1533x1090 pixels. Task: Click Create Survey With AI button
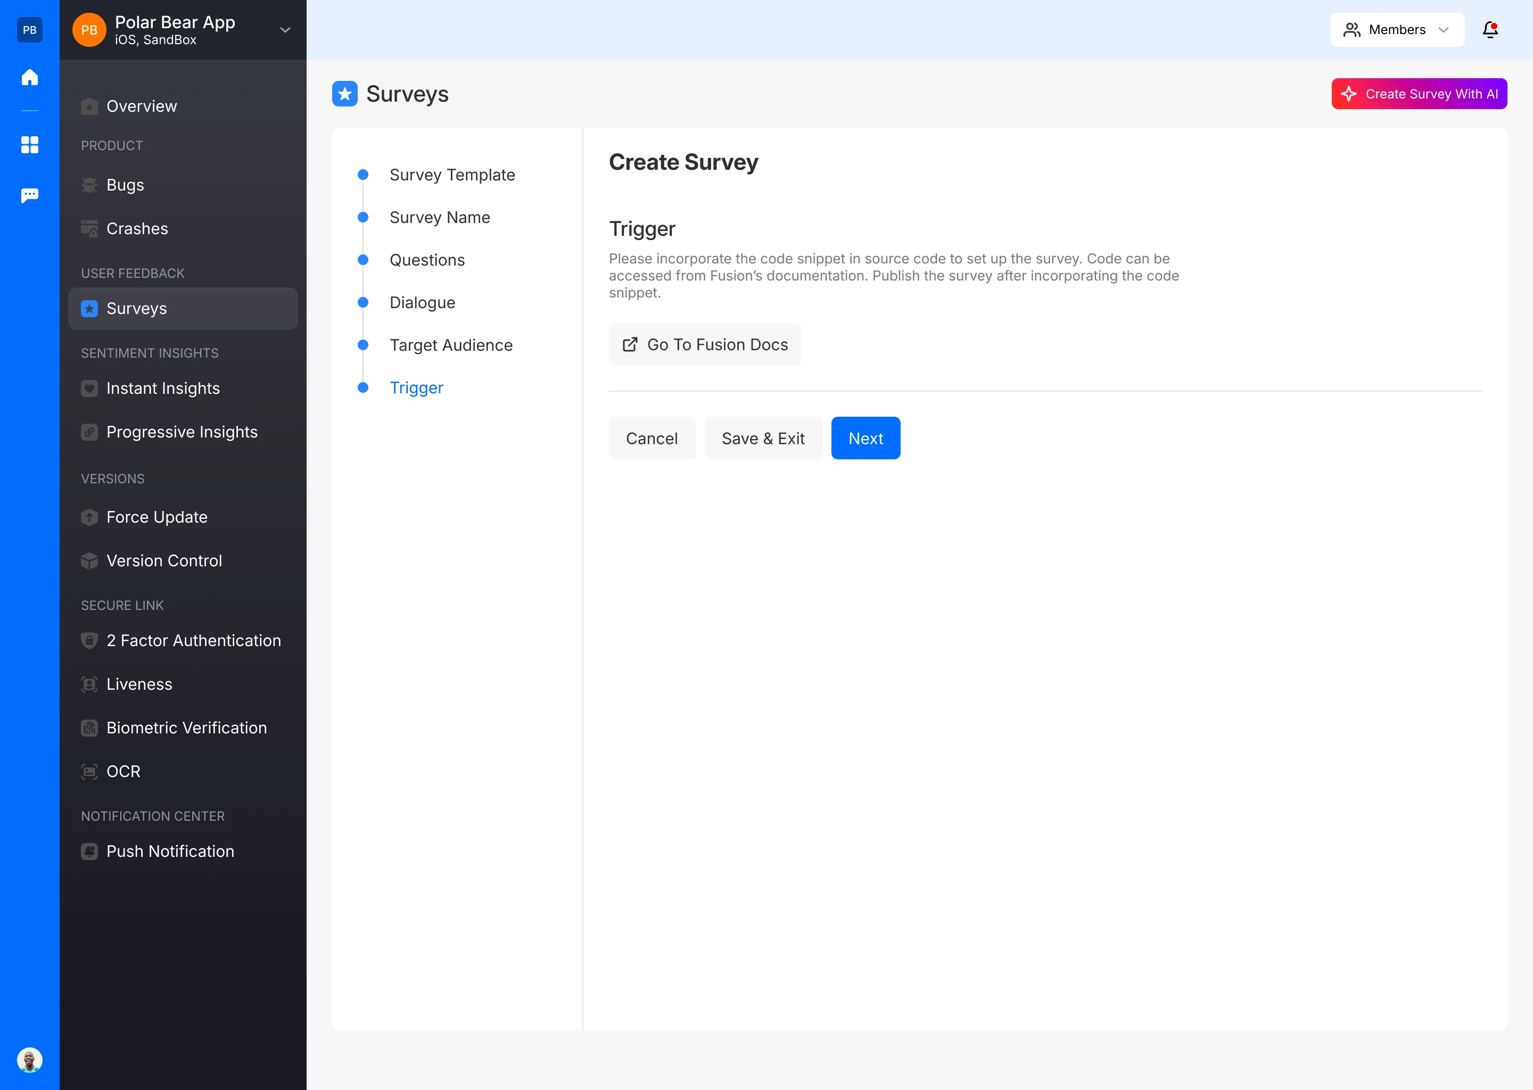point(1419,94)
